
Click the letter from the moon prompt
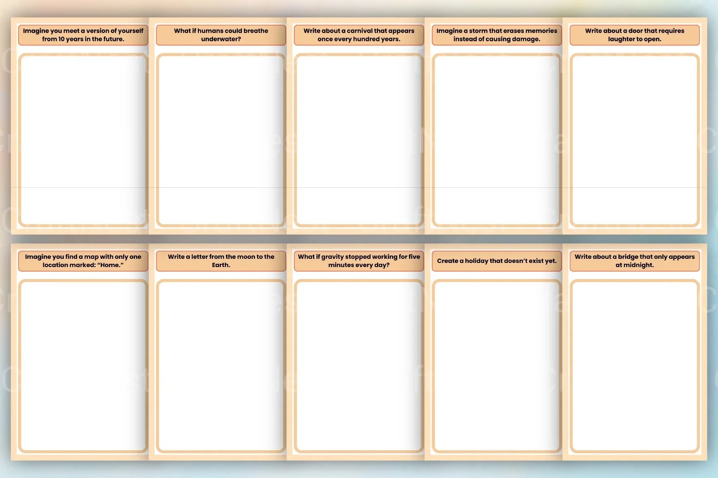pos(221,261)
